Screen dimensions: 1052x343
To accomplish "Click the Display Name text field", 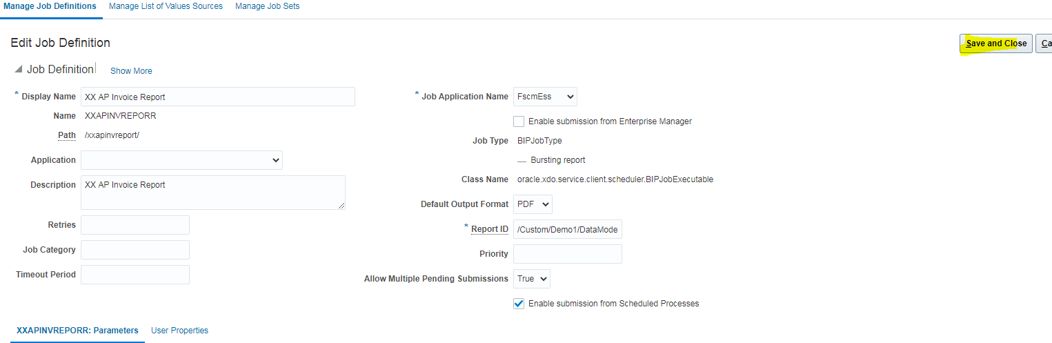I will (217, 97).
